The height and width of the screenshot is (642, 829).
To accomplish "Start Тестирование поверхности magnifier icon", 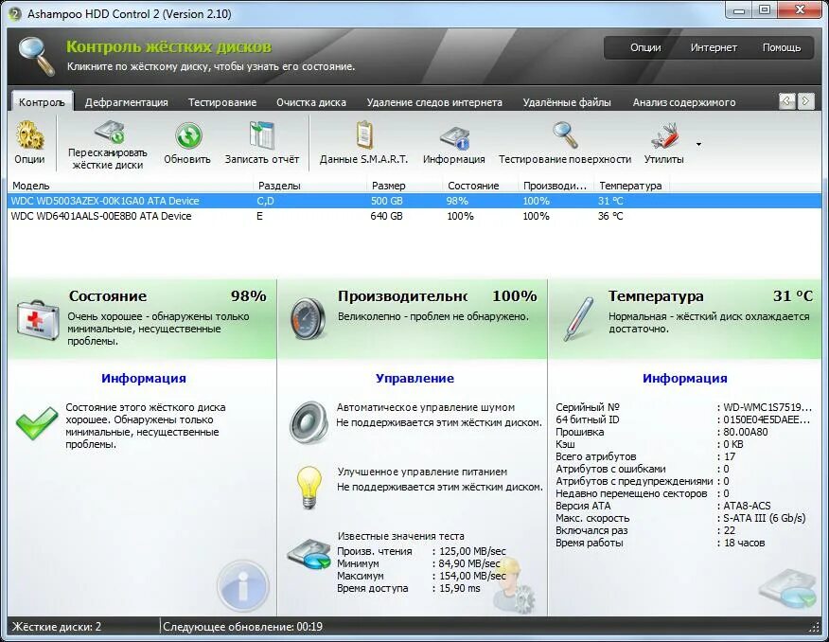I will coord(565,135).
